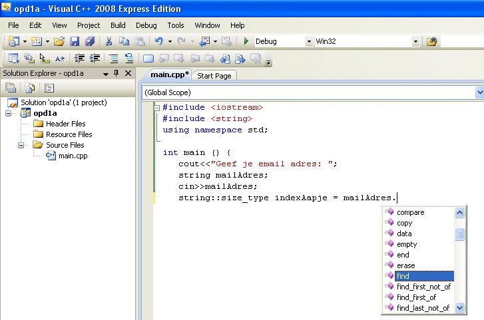Click the Find in Files binoculars icon
The height and width of the screenshot is (320, 484).
pyautogui.click(x=431, y=41)
